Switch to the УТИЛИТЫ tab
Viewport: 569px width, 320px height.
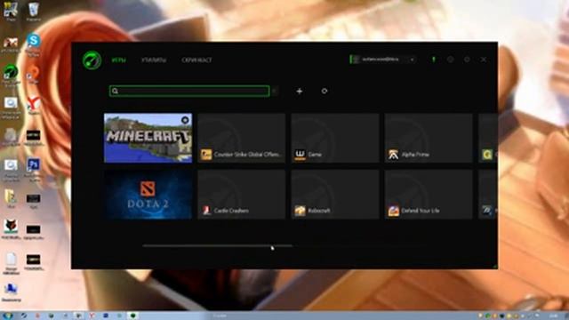point(154,60)
